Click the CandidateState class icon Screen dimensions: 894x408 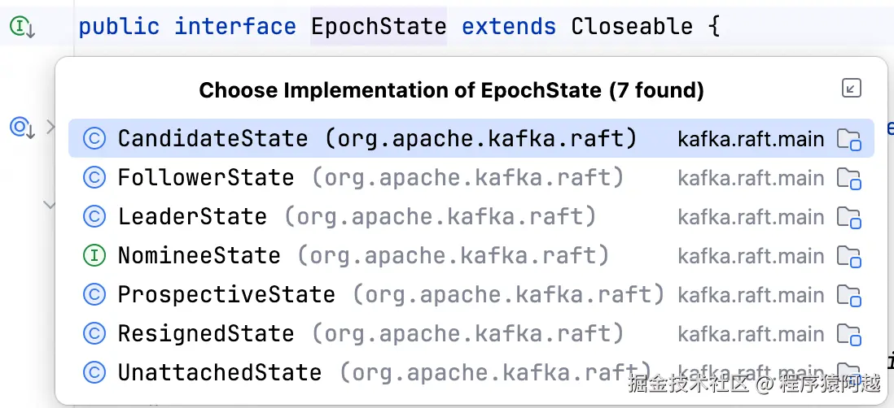pyautogui.click(x=94, y=139)
